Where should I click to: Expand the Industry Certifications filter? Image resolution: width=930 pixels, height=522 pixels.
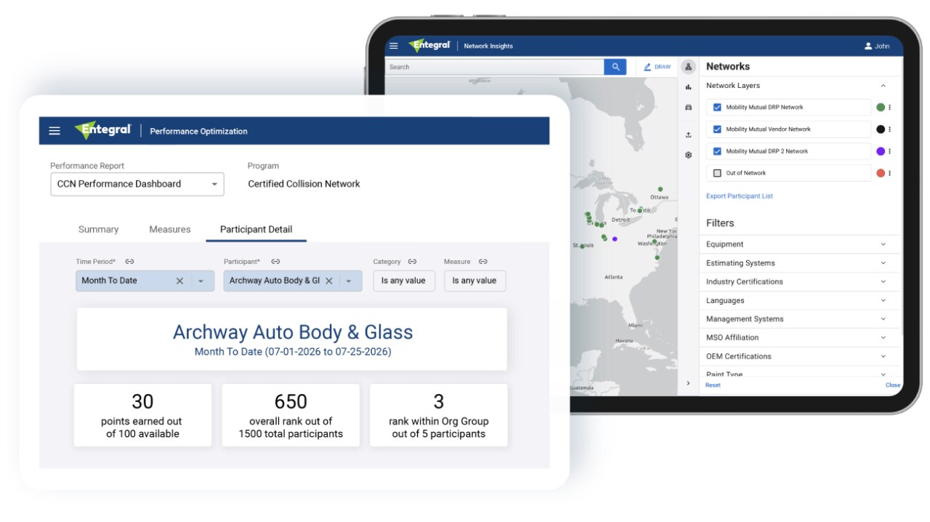pos(883,281)
